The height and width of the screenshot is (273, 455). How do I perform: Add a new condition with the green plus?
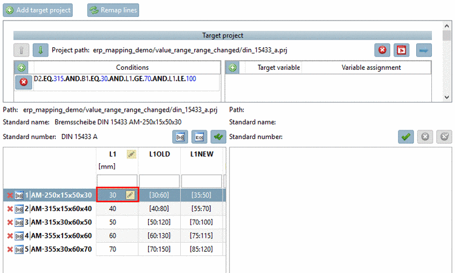click(21, 67)
